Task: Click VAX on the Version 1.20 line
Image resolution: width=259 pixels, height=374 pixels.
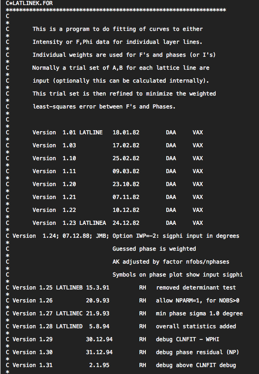Action: (198, 184)
